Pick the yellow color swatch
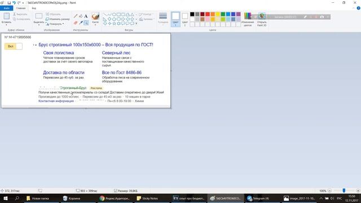 click(218, 14)
